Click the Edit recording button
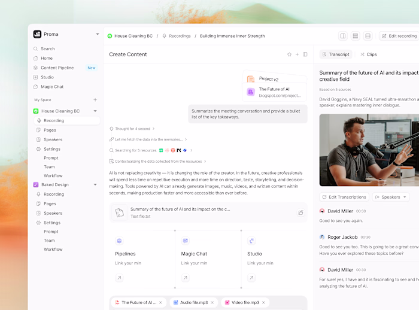Image resolution: width=419 pixels, height=310 pixels. coord(399,36)
